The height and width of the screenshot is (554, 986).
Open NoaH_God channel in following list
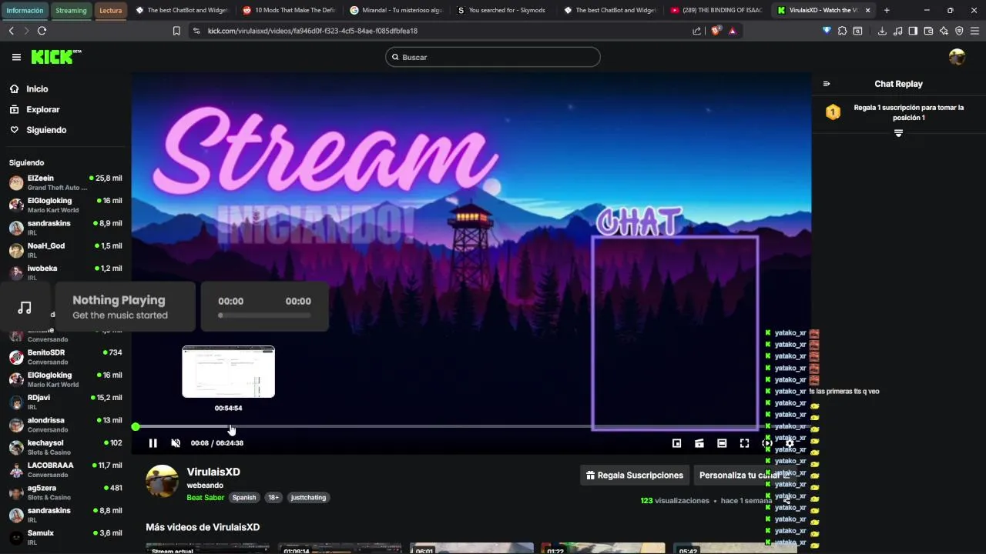tap(65, 250)
